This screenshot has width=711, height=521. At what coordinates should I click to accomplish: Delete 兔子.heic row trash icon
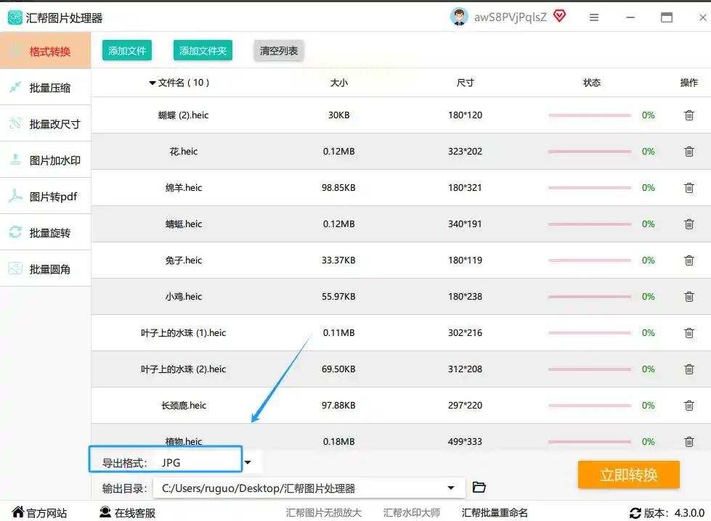click(688, 260)
